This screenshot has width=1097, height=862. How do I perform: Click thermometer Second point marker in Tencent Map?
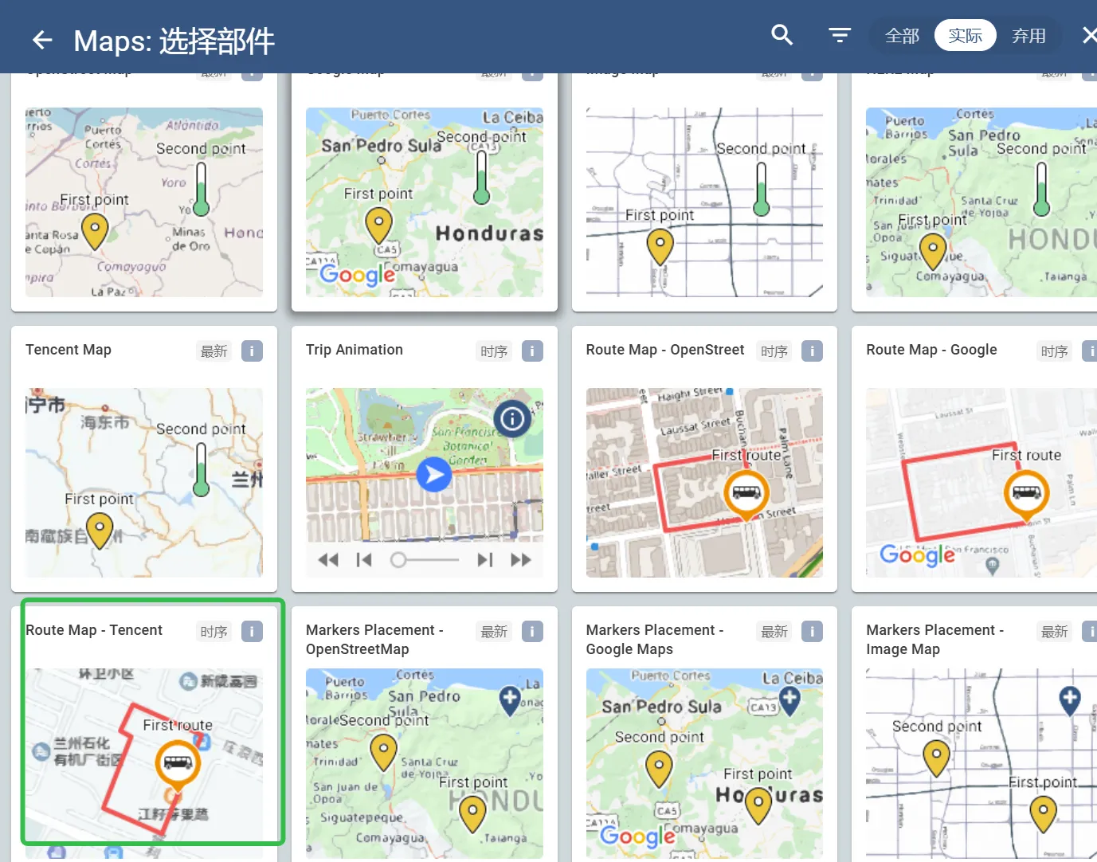pyautogui.click(x=202, y=468)
